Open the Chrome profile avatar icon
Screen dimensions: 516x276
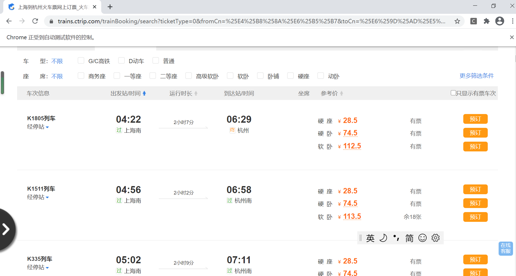[499, 21]
